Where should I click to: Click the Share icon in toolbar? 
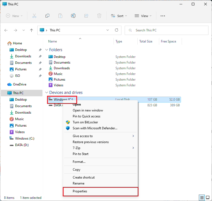[x=86, y=16]
